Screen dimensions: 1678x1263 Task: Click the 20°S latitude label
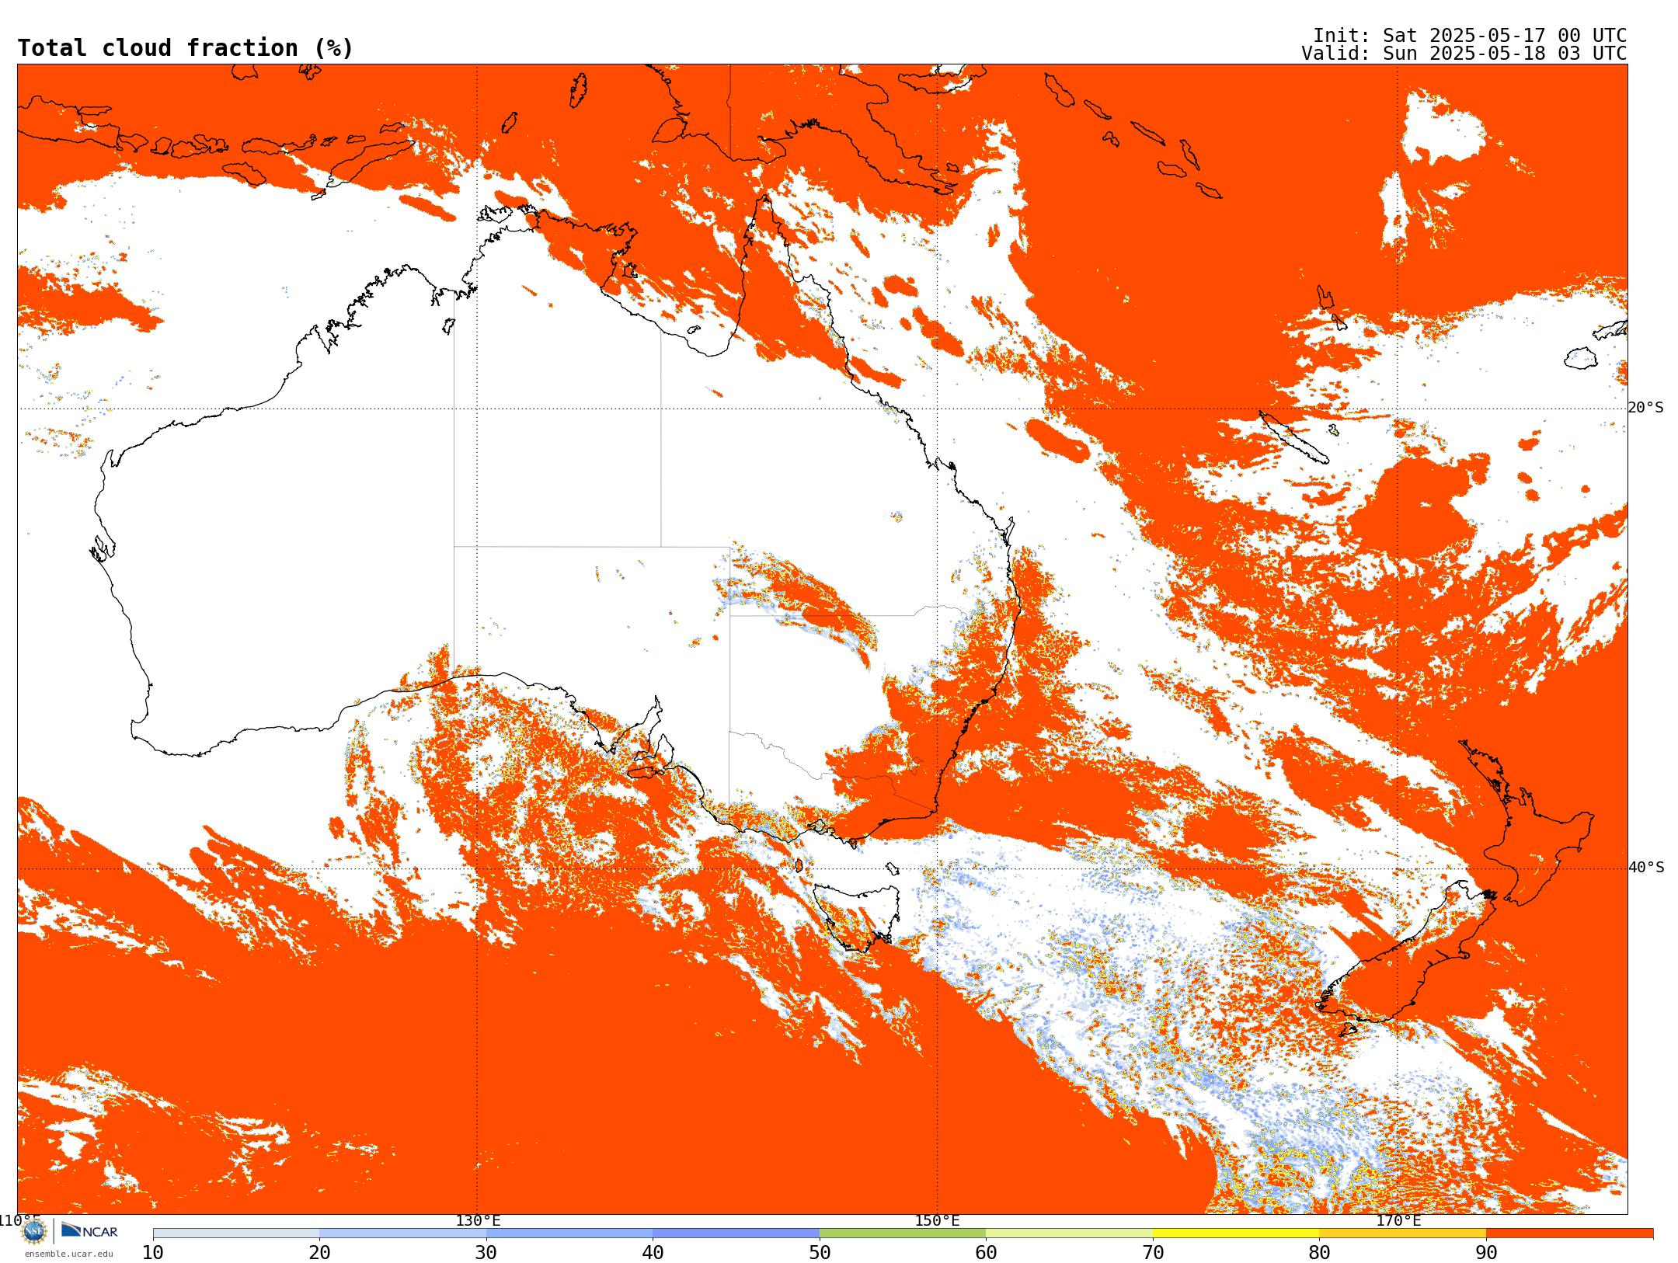(x=1645, y=408)
